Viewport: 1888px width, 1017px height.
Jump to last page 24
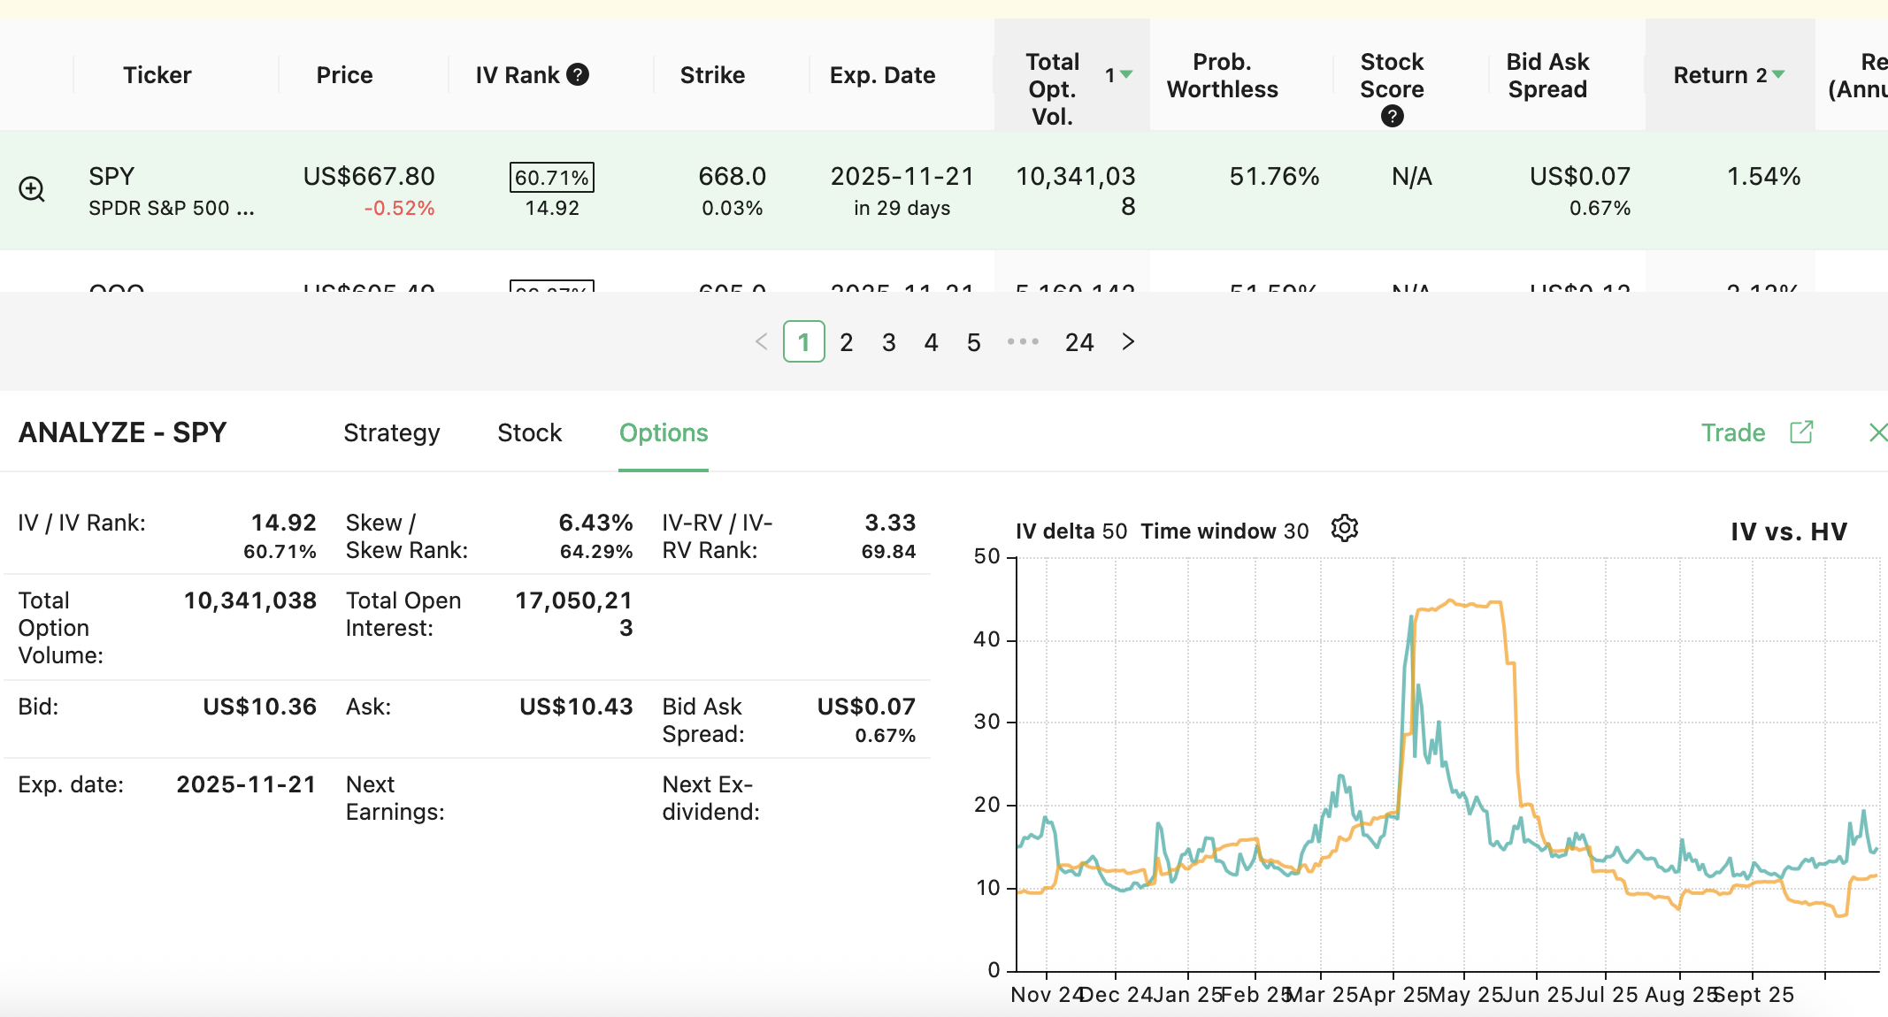(x=1079, y=342)
